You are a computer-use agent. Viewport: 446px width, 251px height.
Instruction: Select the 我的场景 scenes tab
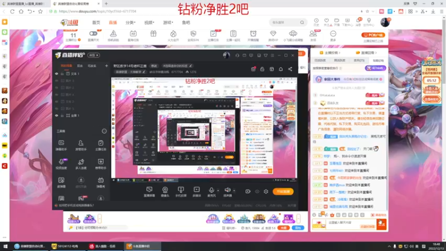click(x=66, y=66)
